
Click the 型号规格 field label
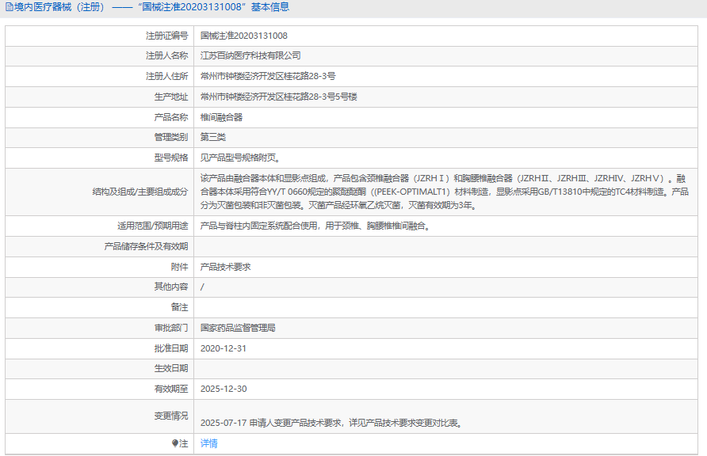coord(171,158)
